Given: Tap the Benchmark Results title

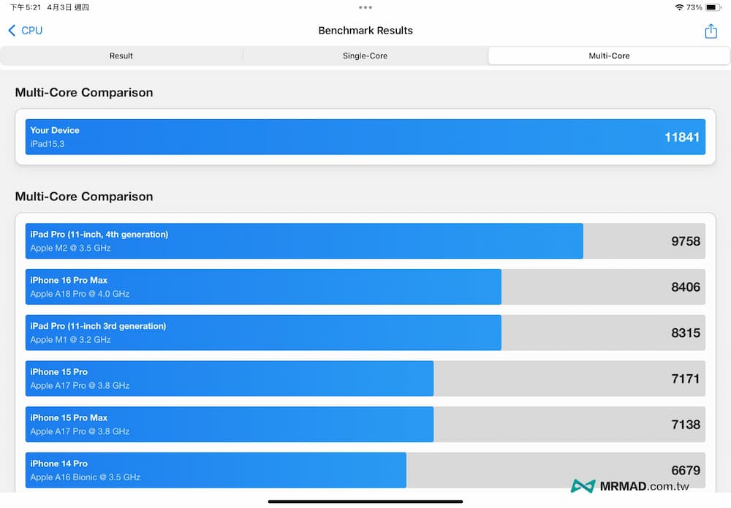Looking at the screenshot, I should (365, 31).
